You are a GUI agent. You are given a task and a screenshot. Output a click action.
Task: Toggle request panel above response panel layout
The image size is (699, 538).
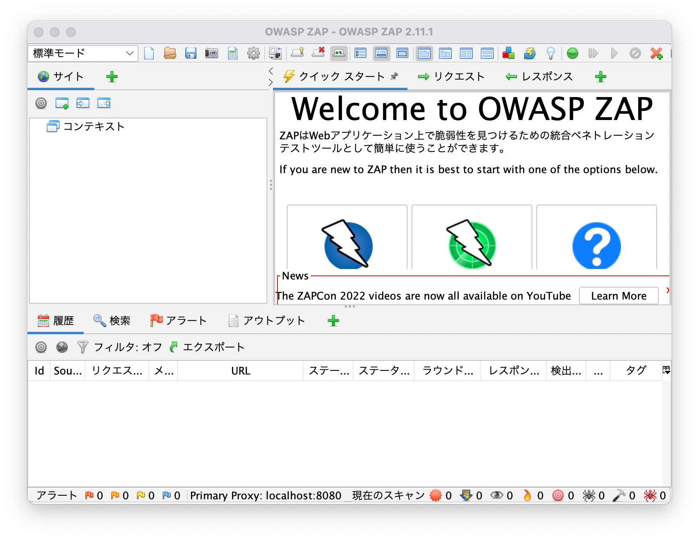[487, 53]
